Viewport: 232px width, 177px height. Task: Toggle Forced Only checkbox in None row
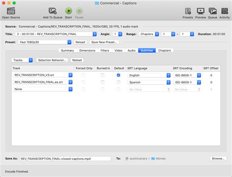tap(83, 89)
